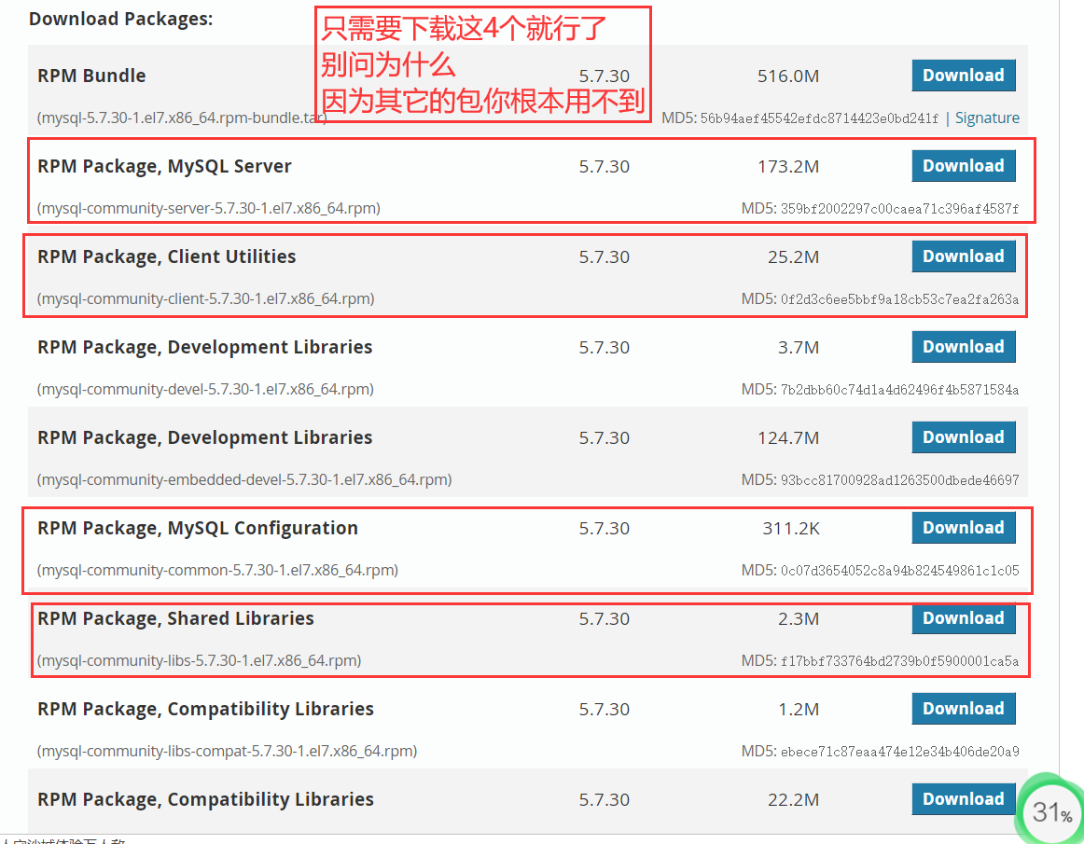Select MD5 value 0c07d3654052c8a94b824549861c1c05

(x=899, y=571)
